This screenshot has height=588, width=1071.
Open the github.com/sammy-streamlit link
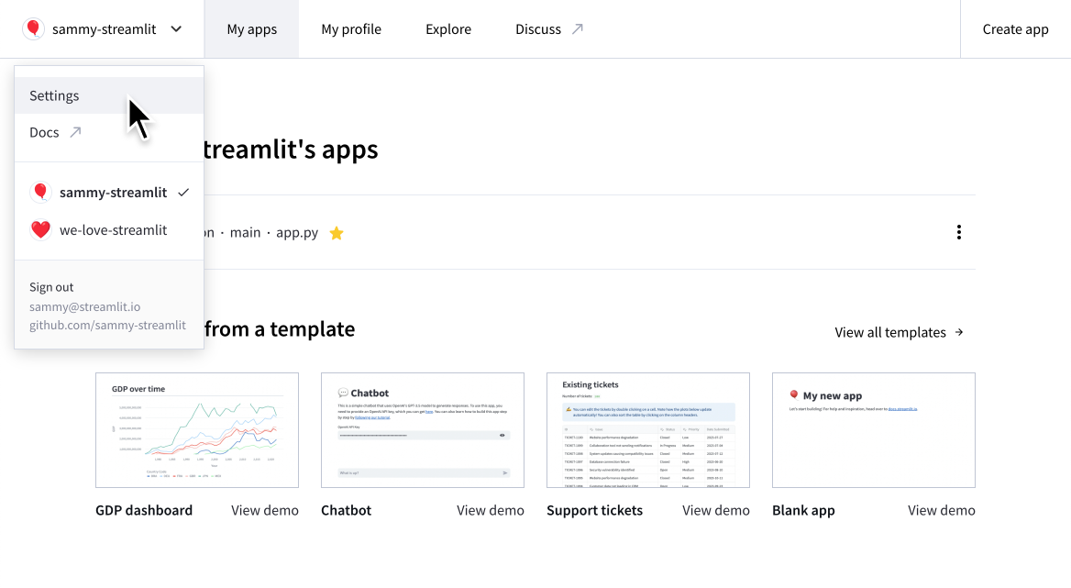[x=106, y=325]
